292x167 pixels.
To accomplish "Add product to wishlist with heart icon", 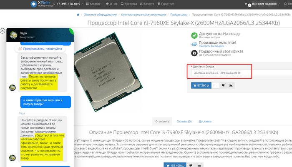I will 223,85.
